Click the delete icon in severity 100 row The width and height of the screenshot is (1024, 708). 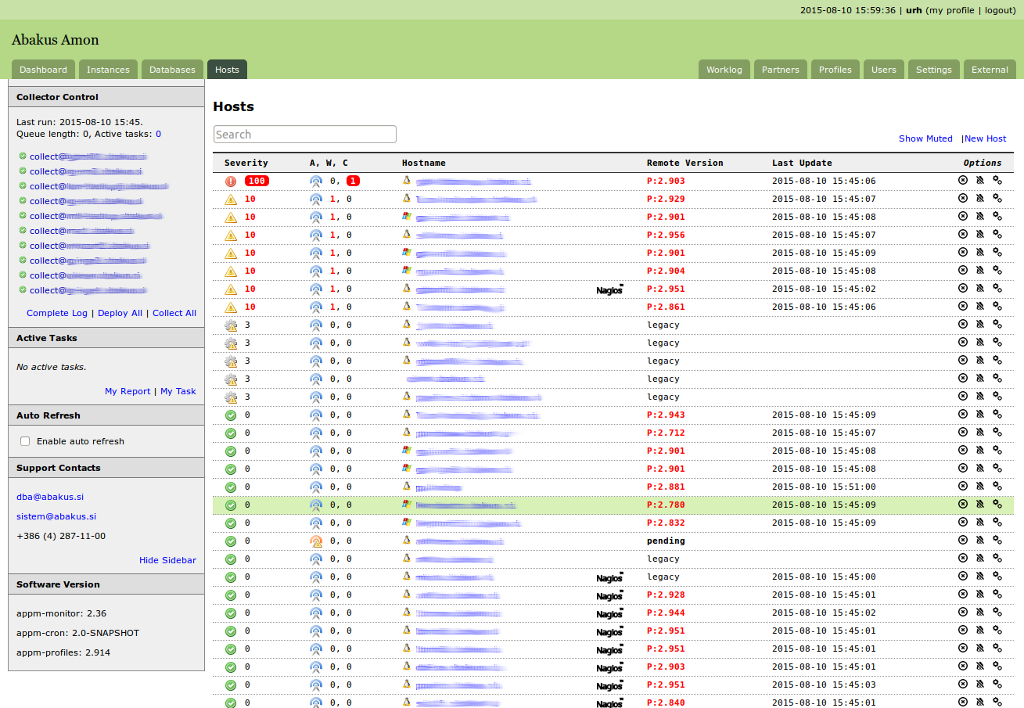click(963, 180)
